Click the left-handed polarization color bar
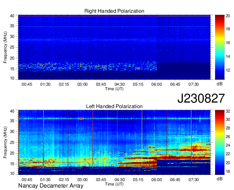 coord(220,142)
